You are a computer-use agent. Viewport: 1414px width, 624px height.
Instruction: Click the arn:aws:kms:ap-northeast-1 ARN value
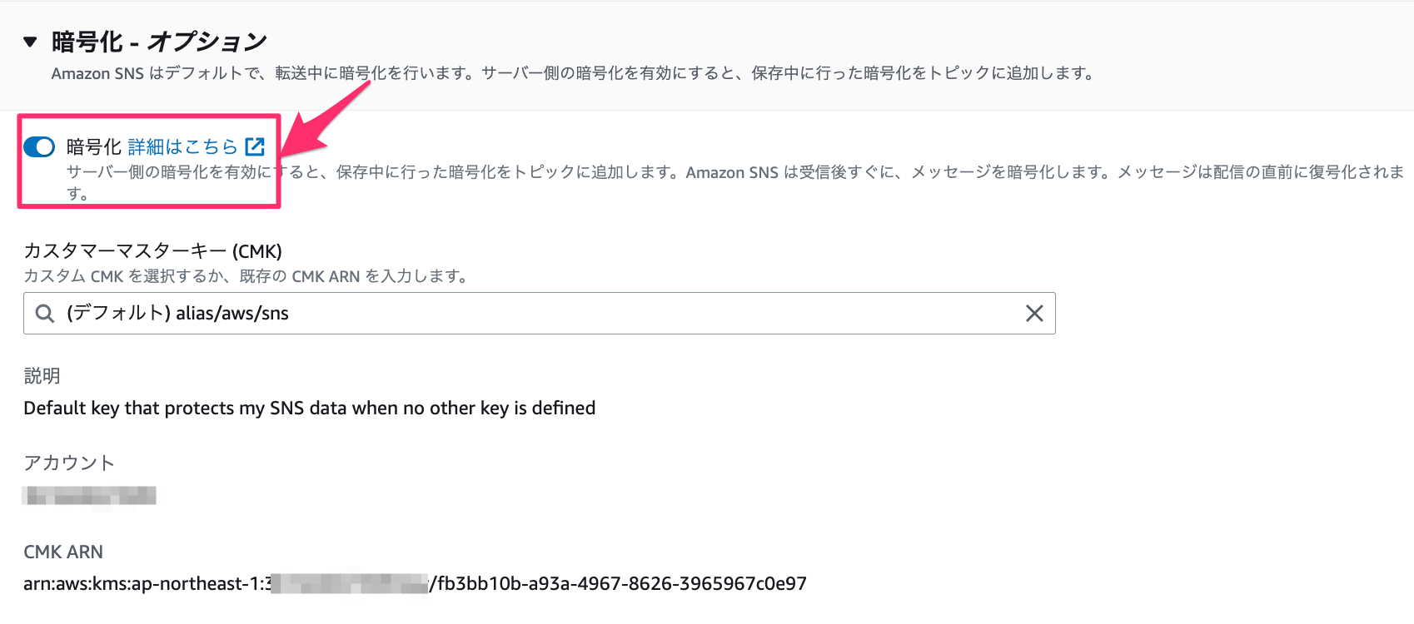(x=415, y=584)
